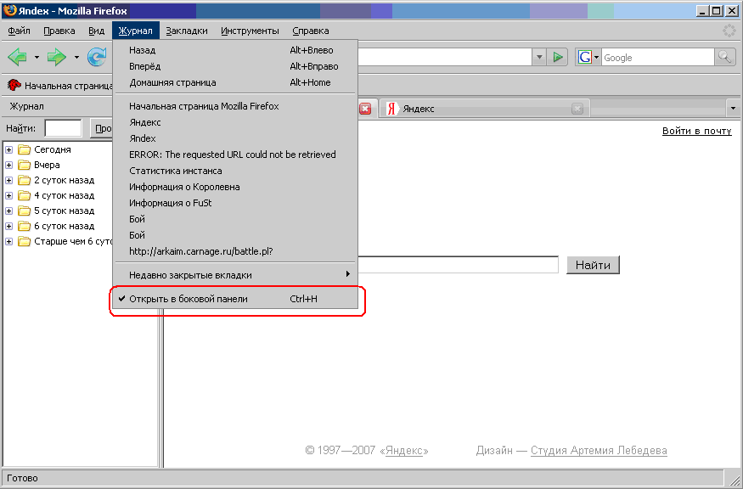Viewport: 743px width, 489px height.
Task: Click the Firefox loading throbber icon
Action: [729, 31]
